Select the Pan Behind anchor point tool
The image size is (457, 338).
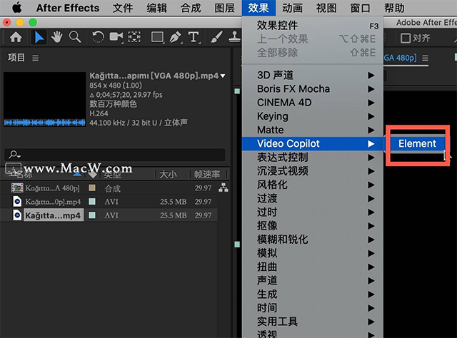[x=134, y=37]
